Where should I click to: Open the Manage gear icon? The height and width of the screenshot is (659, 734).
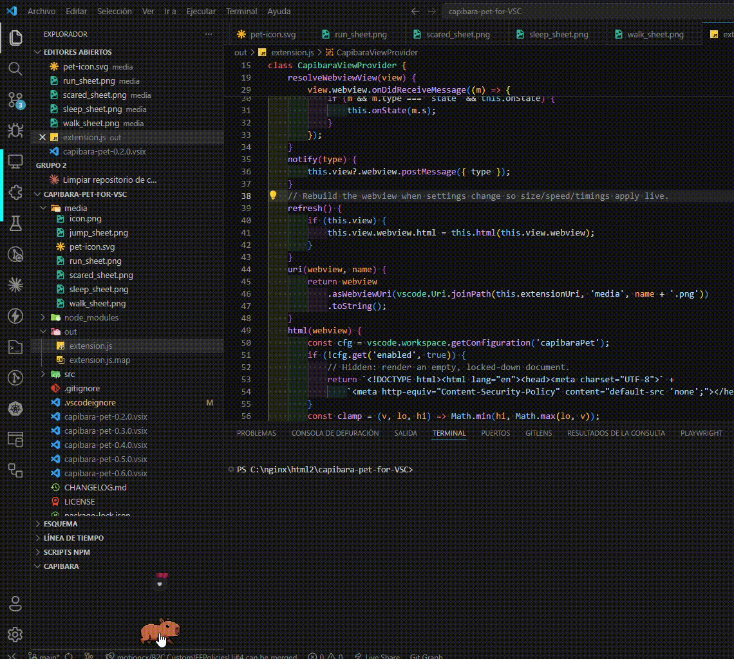point(15,635)
